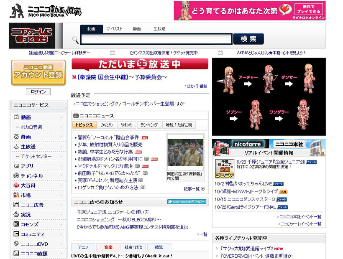This screenshot has height=259, width=343.
Task: Click the 千原ジュニア企画 event thumbnail
Action: [x=225, y=169]
